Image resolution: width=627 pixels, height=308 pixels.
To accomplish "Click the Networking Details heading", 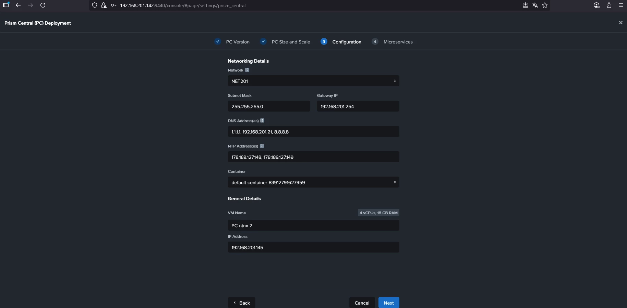I will point(248,61).
